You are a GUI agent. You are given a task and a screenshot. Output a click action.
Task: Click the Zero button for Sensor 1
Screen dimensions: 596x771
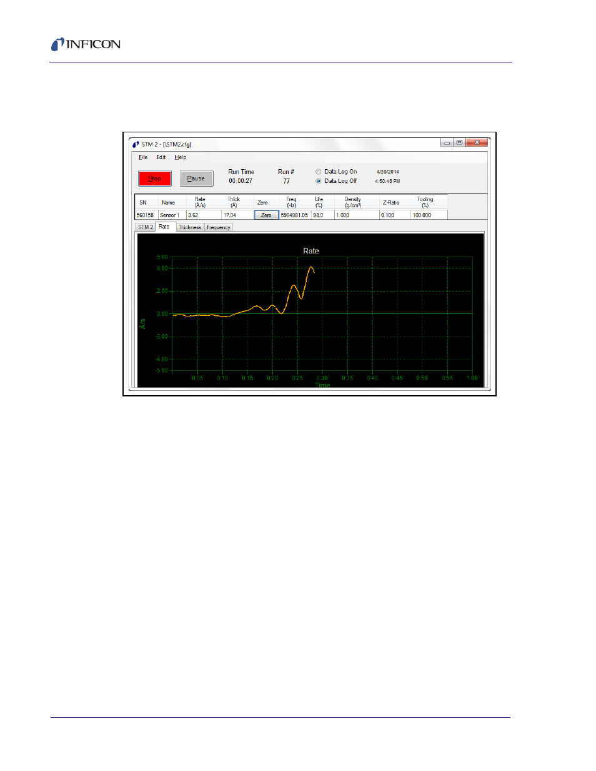(x=266, y=215)
